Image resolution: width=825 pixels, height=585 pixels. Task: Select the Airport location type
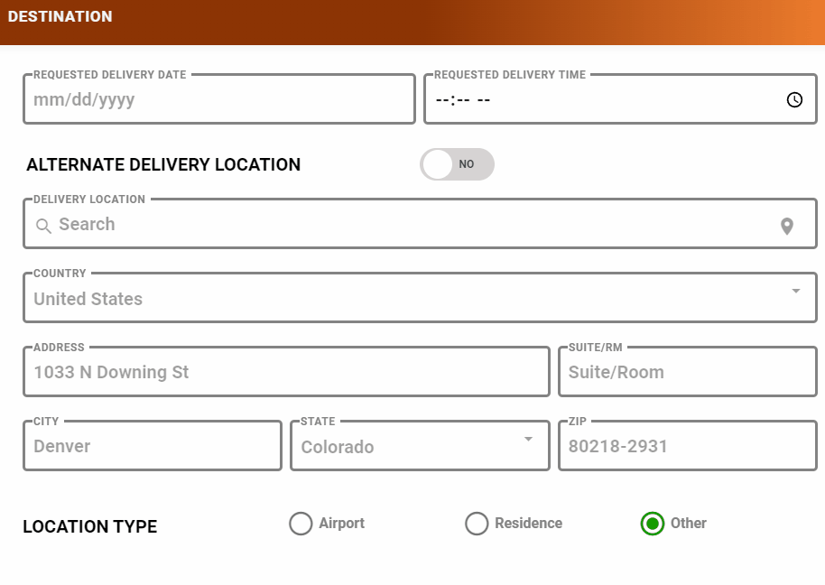301,524
